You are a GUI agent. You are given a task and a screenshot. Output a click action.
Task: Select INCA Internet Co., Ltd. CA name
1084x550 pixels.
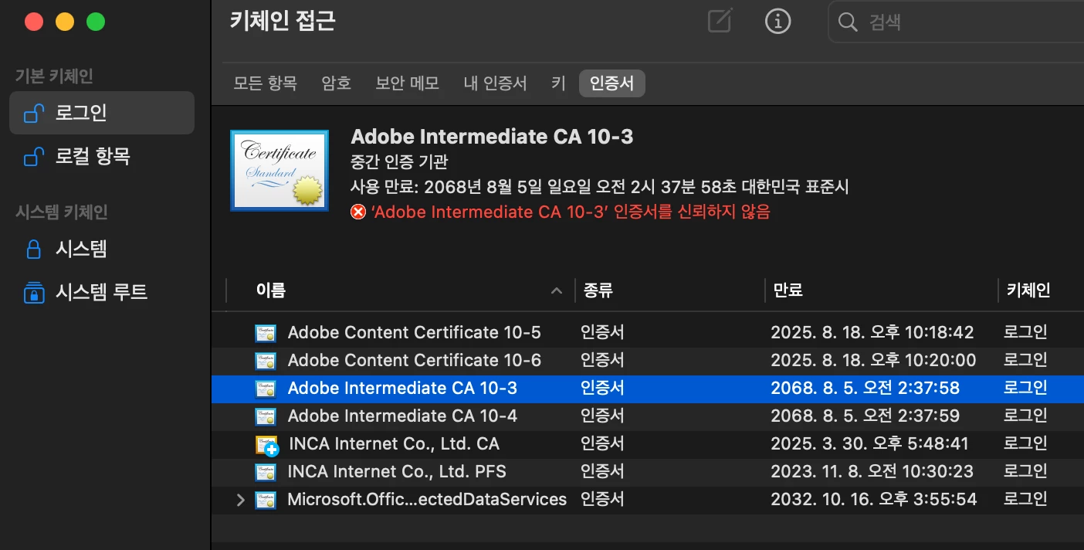[394, 444]
